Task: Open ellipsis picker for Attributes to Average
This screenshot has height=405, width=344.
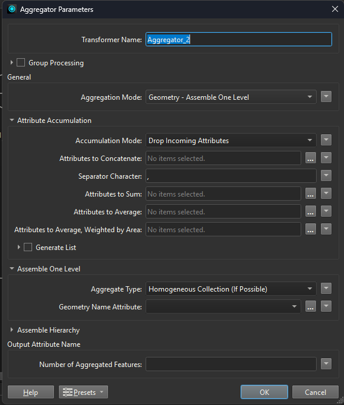Action: (x=310, y=211)
